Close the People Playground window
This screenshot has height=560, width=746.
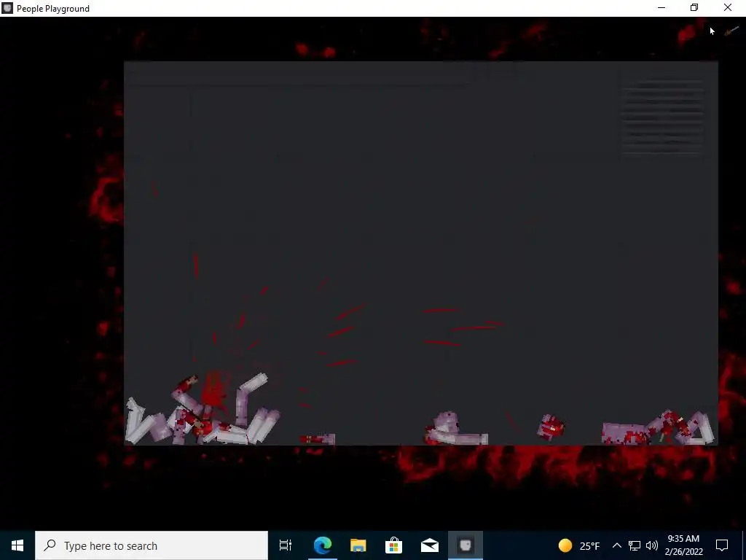click(x=728, y=8)
